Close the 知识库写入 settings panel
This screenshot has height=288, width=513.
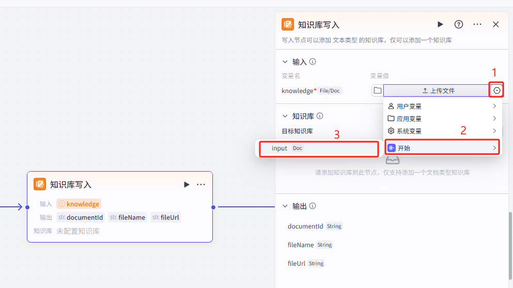point(495,24)
